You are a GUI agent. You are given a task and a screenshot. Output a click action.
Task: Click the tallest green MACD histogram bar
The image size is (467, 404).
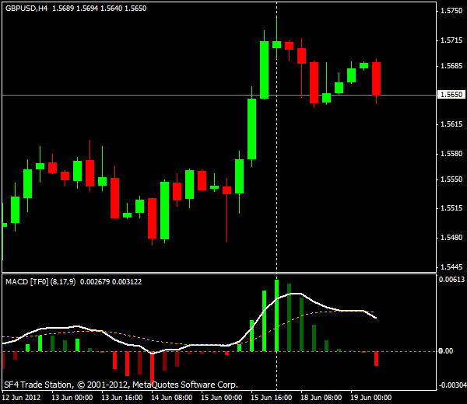tap(276, 315)
